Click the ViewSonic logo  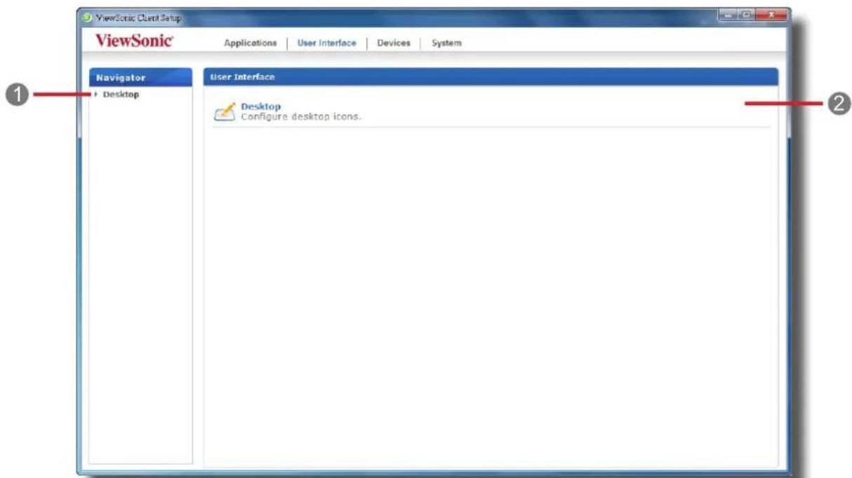point(134,41)
